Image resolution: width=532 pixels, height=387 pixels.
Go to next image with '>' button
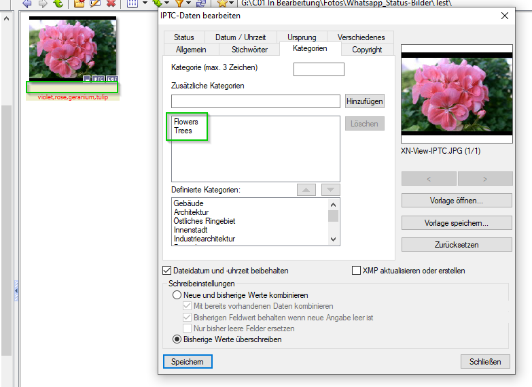(x=485, y=179)
